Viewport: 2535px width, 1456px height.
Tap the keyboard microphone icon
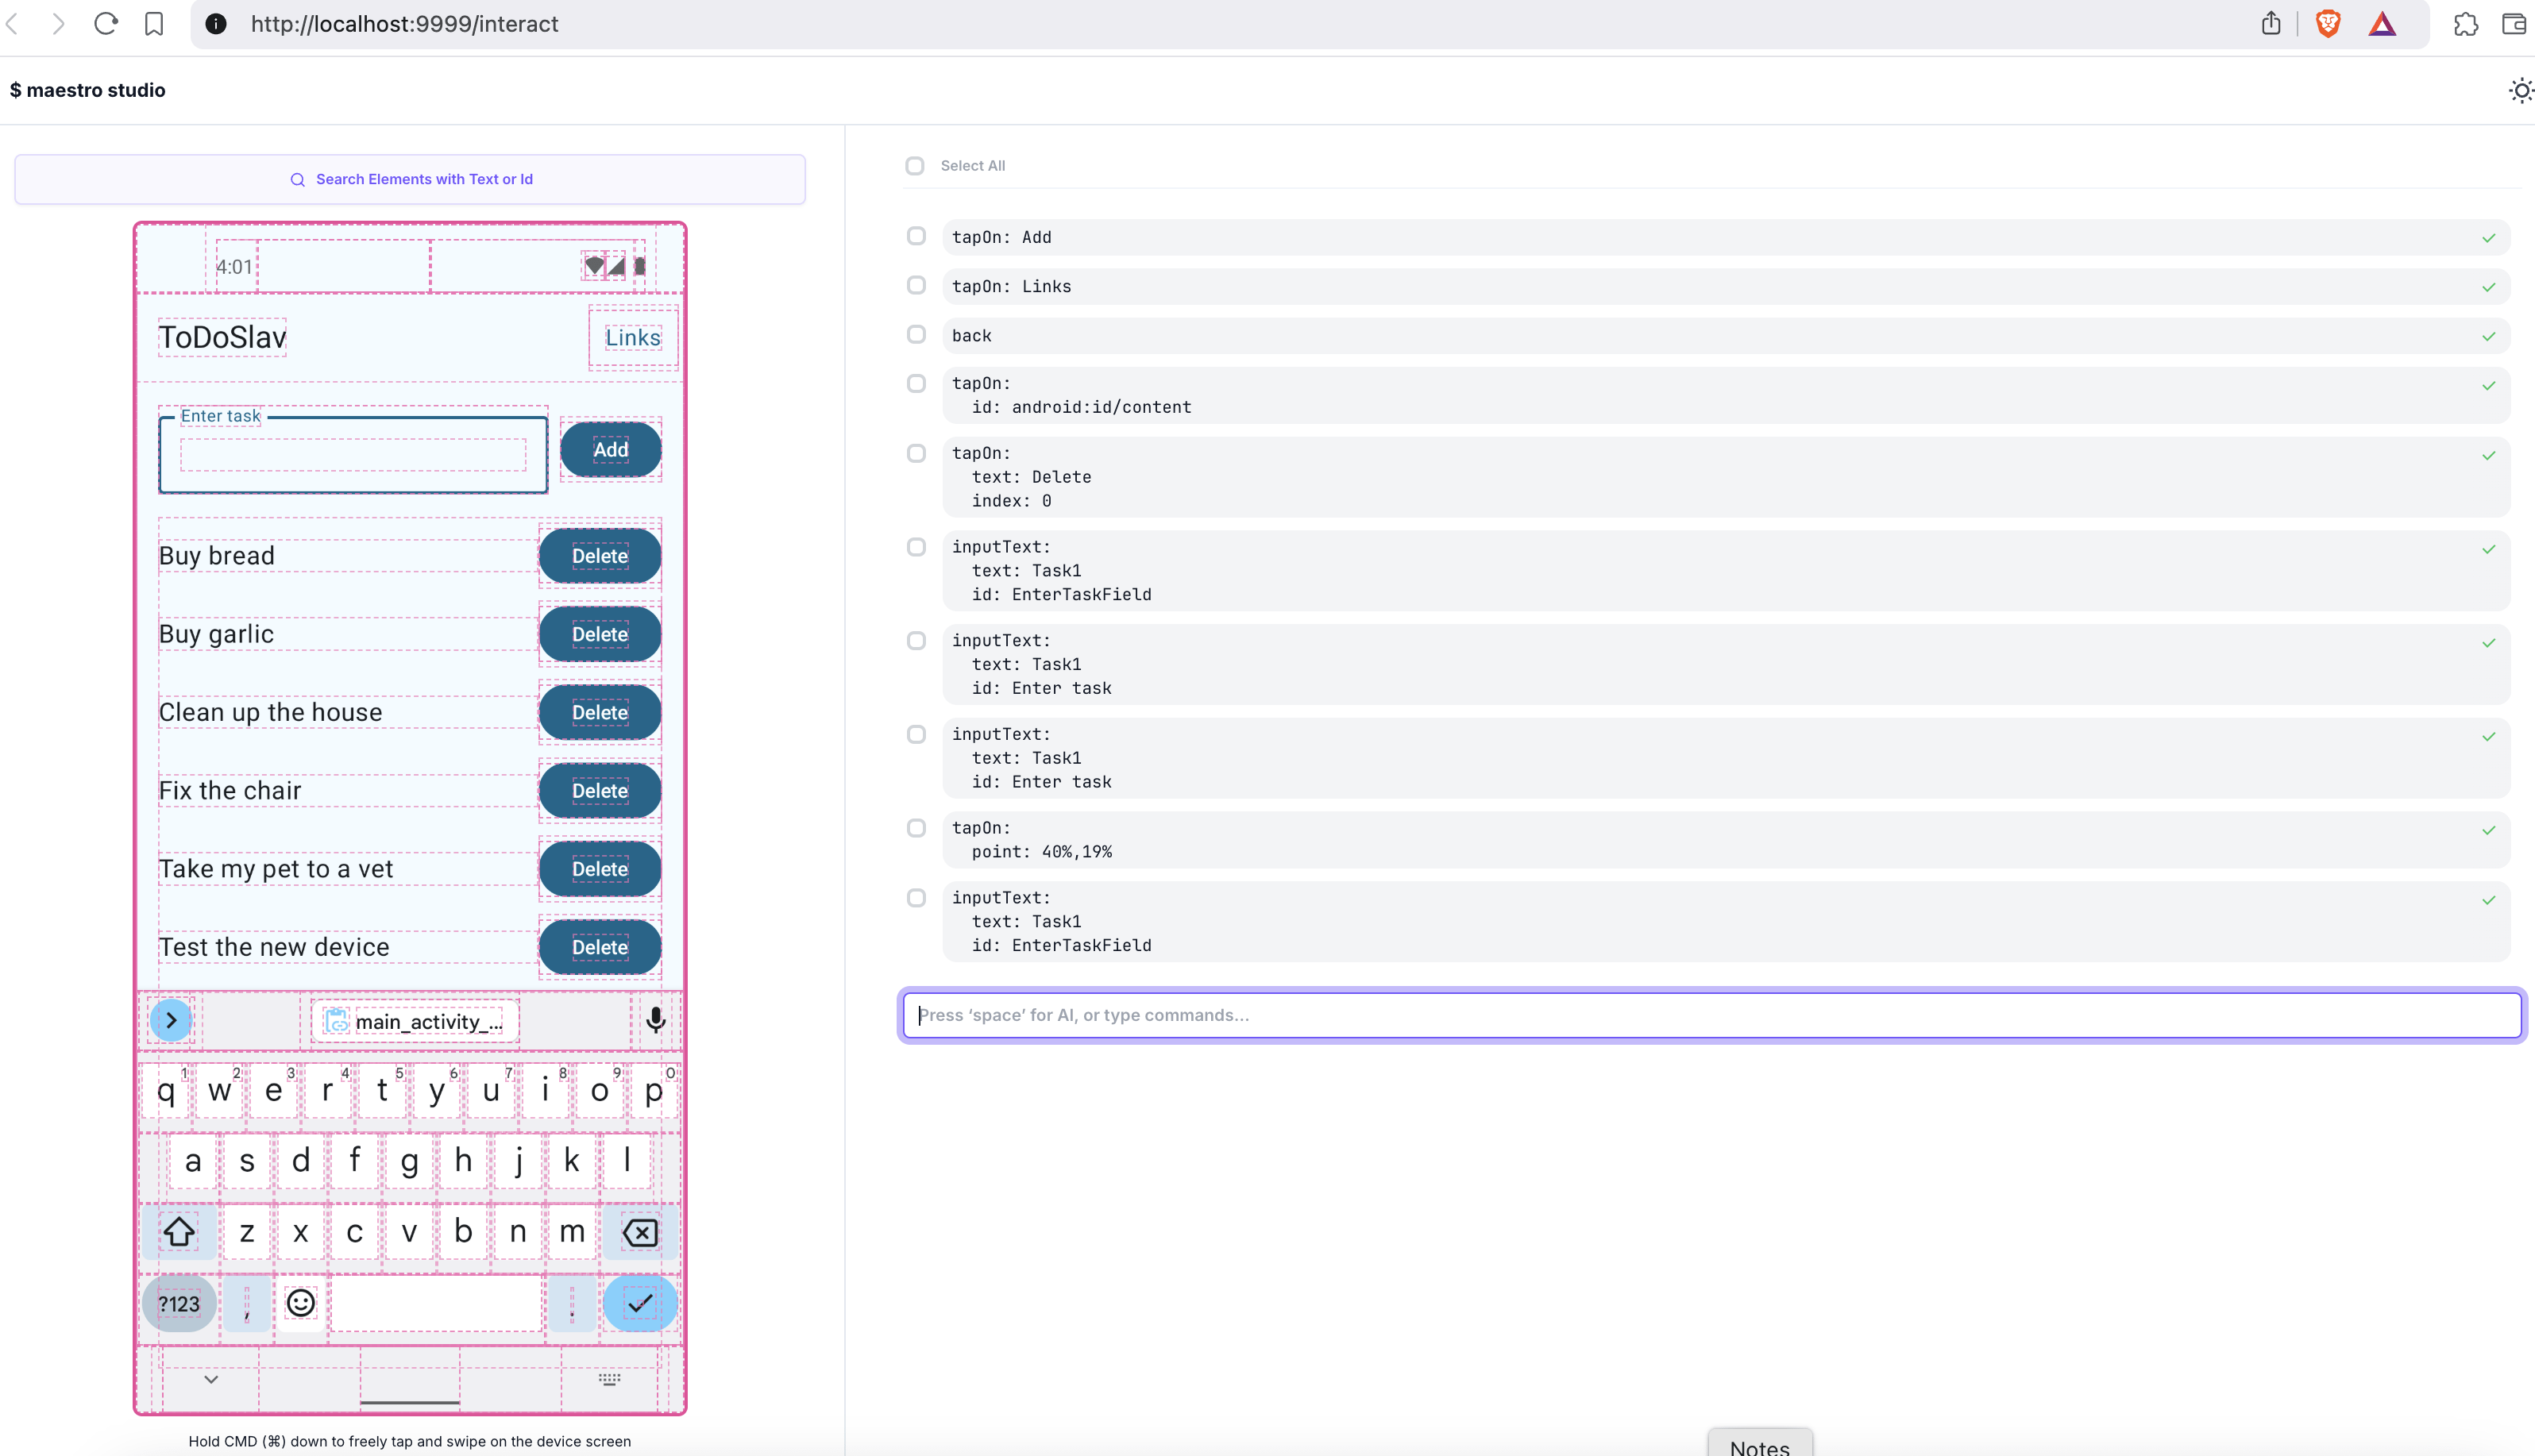click(655, 1020)
